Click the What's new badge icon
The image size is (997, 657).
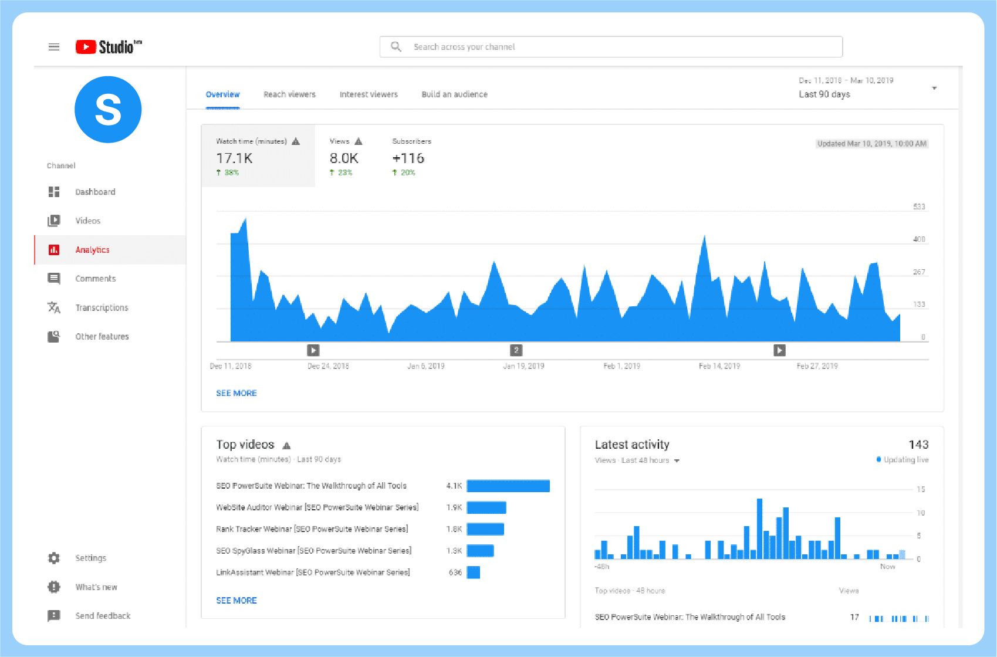(x=54, y=587)
